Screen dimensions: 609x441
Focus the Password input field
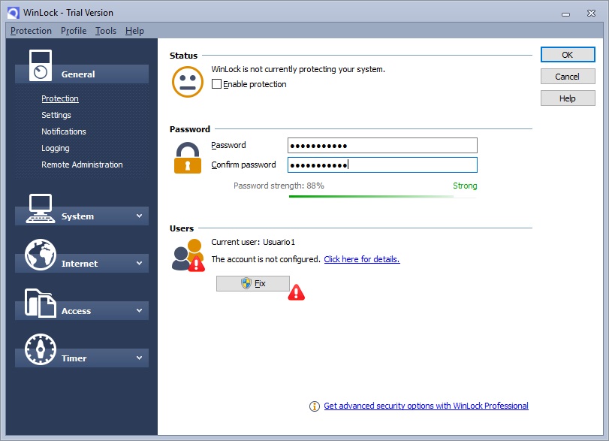coord(382,145)
